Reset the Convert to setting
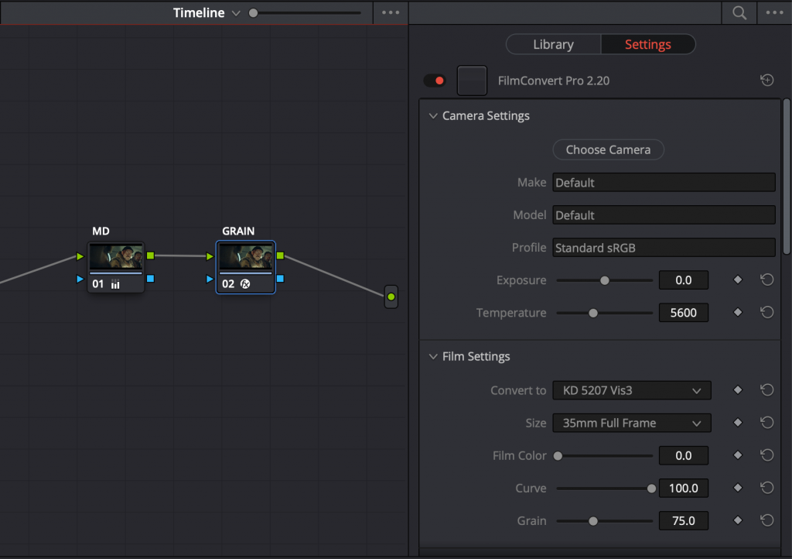Screen dimensions: 792x559 (766, 389)
